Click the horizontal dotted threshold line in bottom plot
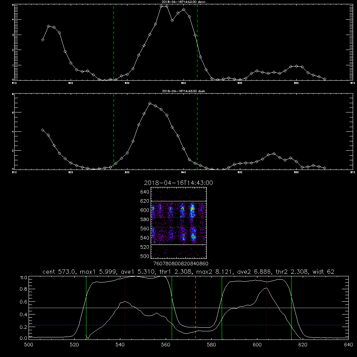 click(188, 325)
